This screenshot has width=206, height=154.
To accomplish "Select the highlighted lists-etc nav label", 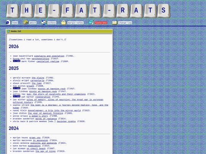I will coord(101,23).
